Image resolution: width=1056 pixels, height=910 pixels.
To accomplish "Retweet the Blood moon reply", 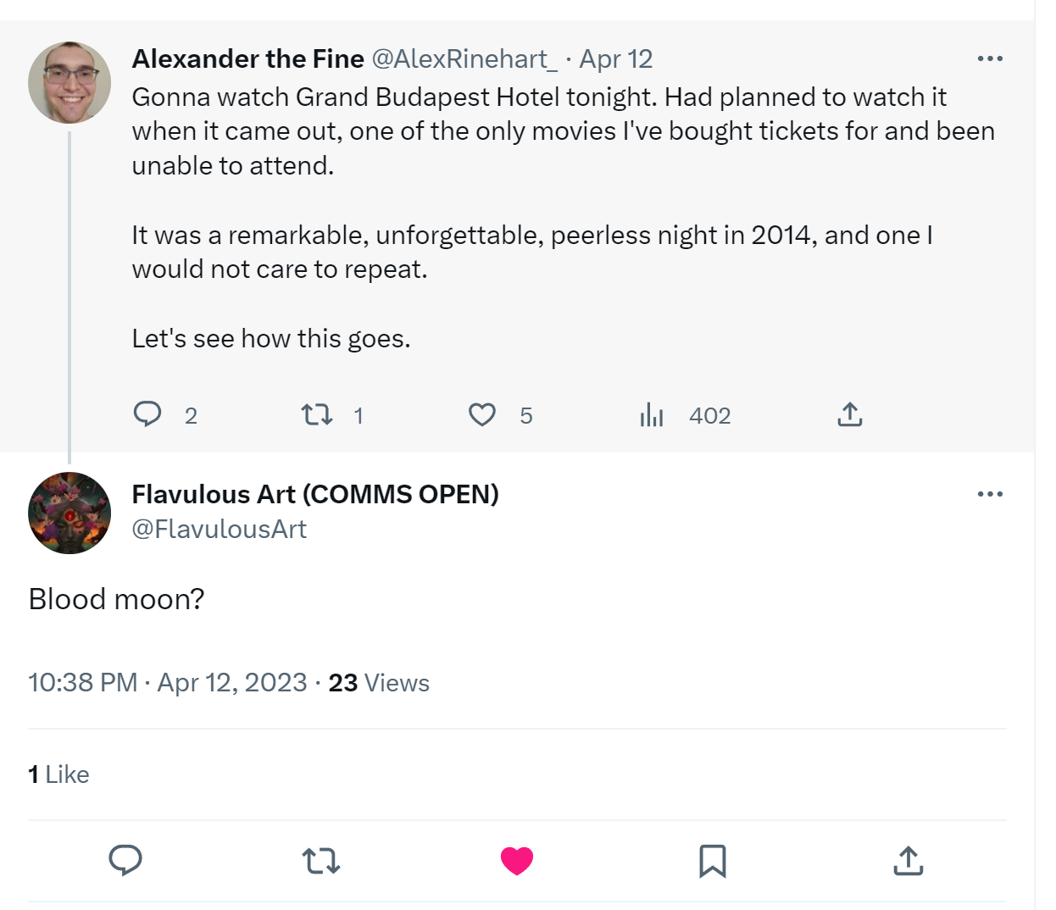I will [321, 861].
